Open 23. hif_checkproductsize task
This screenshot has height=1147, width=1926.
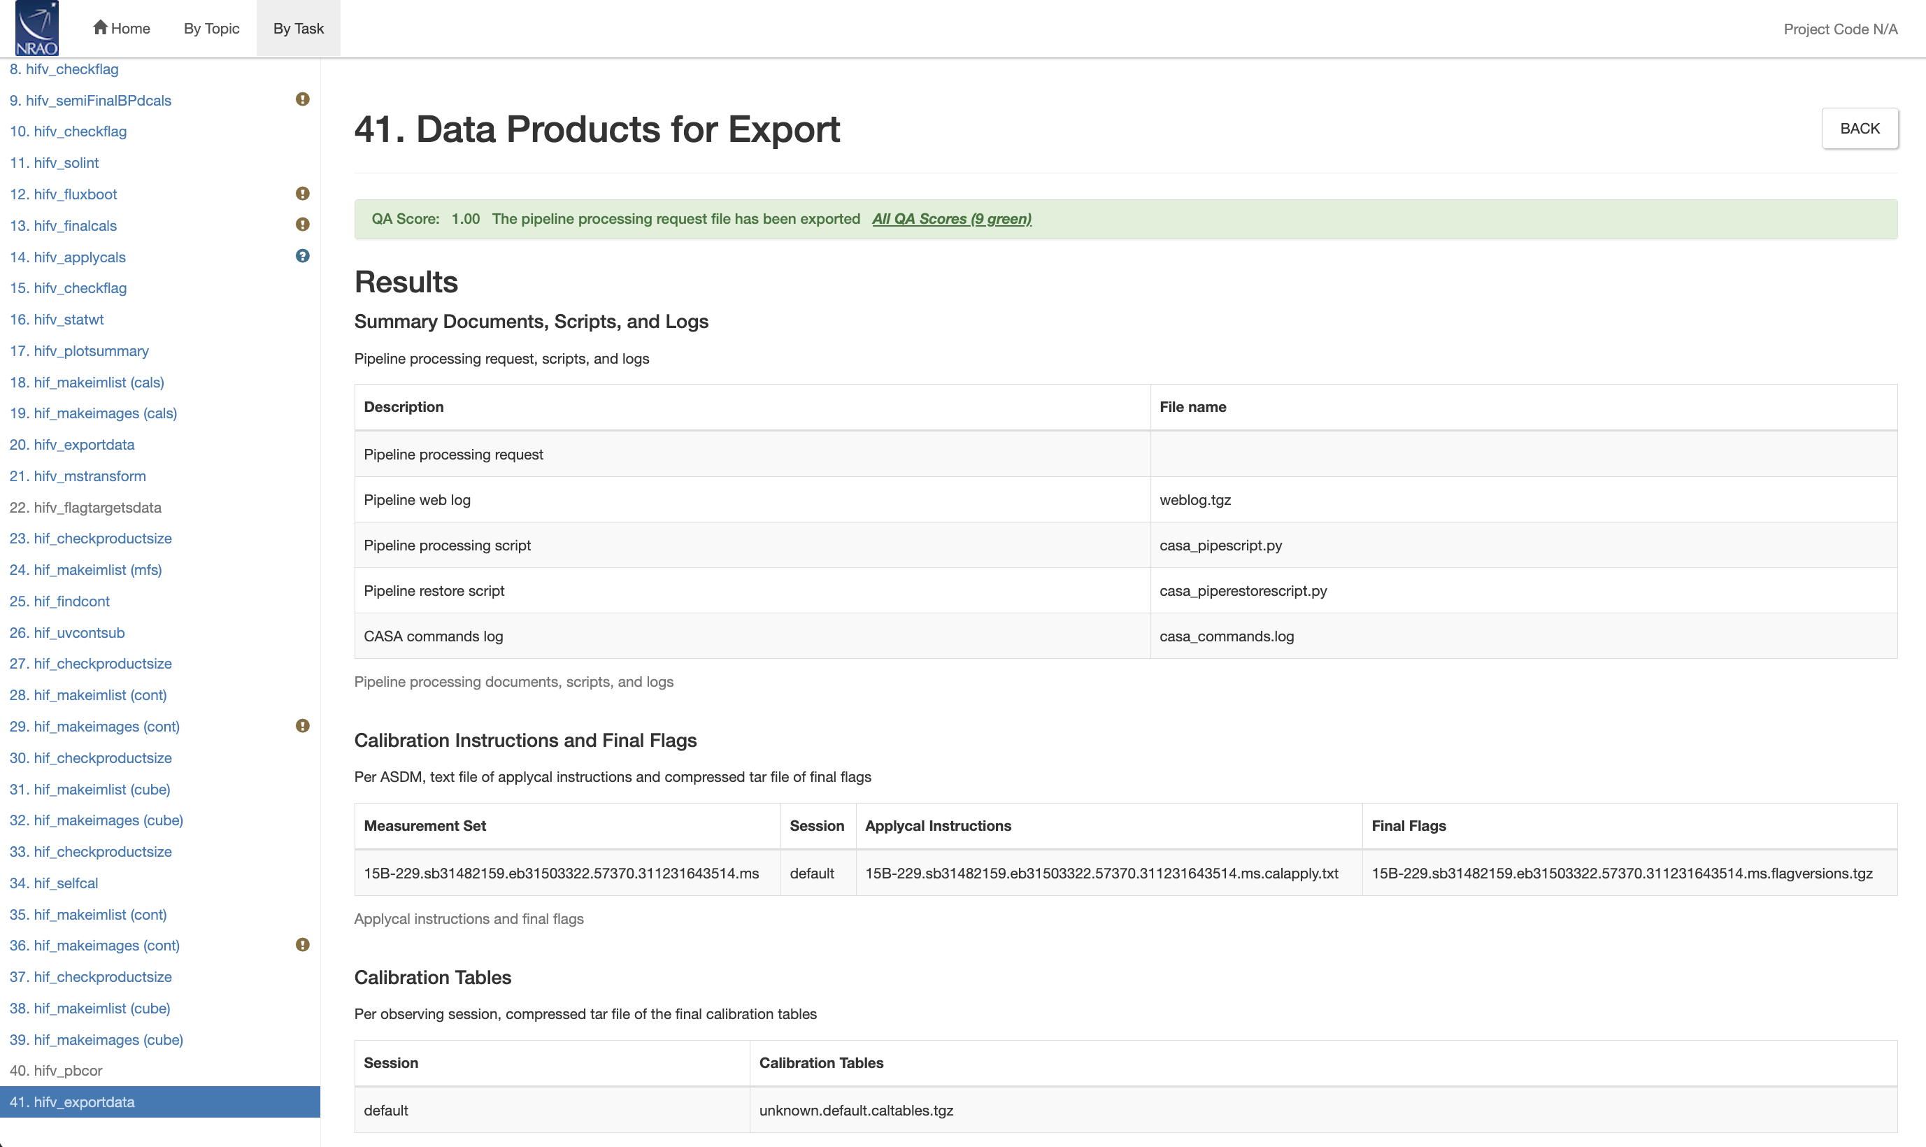90,538
